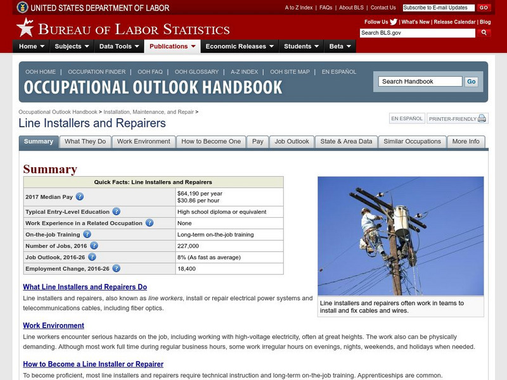Click the Go button beside Search Handbook

click(x=471, y=82)
